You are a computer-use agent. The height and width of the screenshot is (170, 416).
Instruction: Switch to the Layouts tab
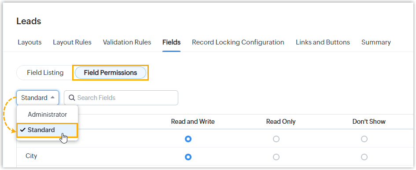tap(30, 42)
